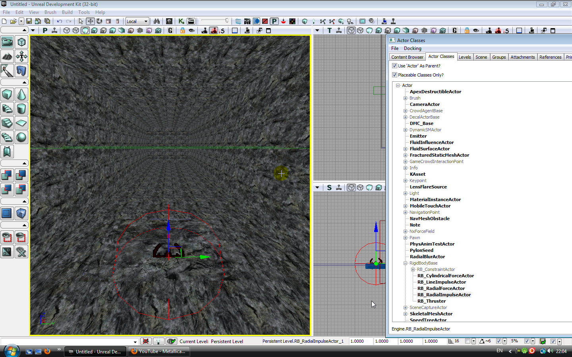Image resolution: width=572 pixels, height=357 pixels.
Task: Switch to the Content Browser tab
Action: pyautogui.click(x=407, y=57)
